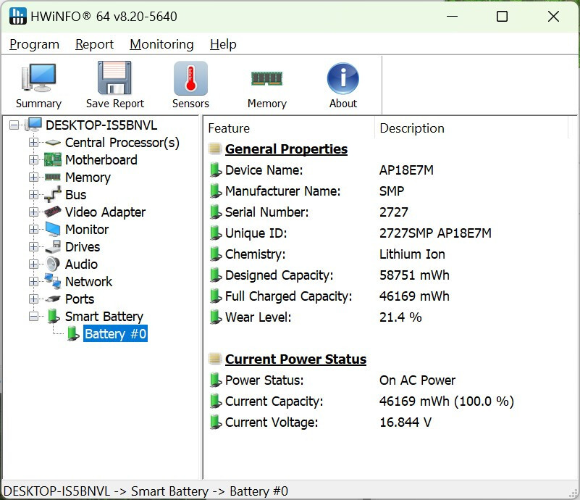Expand the Network node

[33, 282]
